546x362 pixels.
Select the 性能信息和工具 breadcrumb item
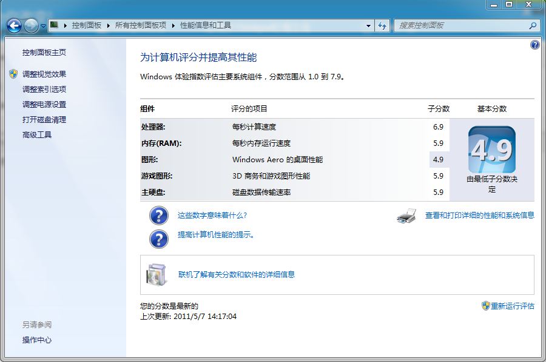click(206, 25)
